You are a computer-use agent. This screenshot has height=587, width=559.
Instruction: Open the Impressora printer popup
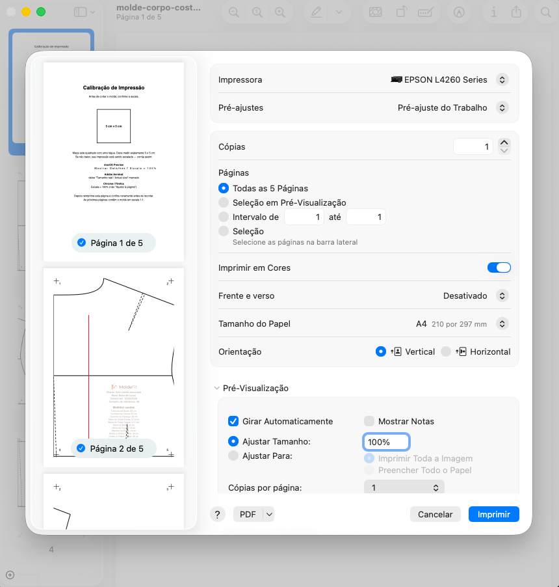[502, 80]
